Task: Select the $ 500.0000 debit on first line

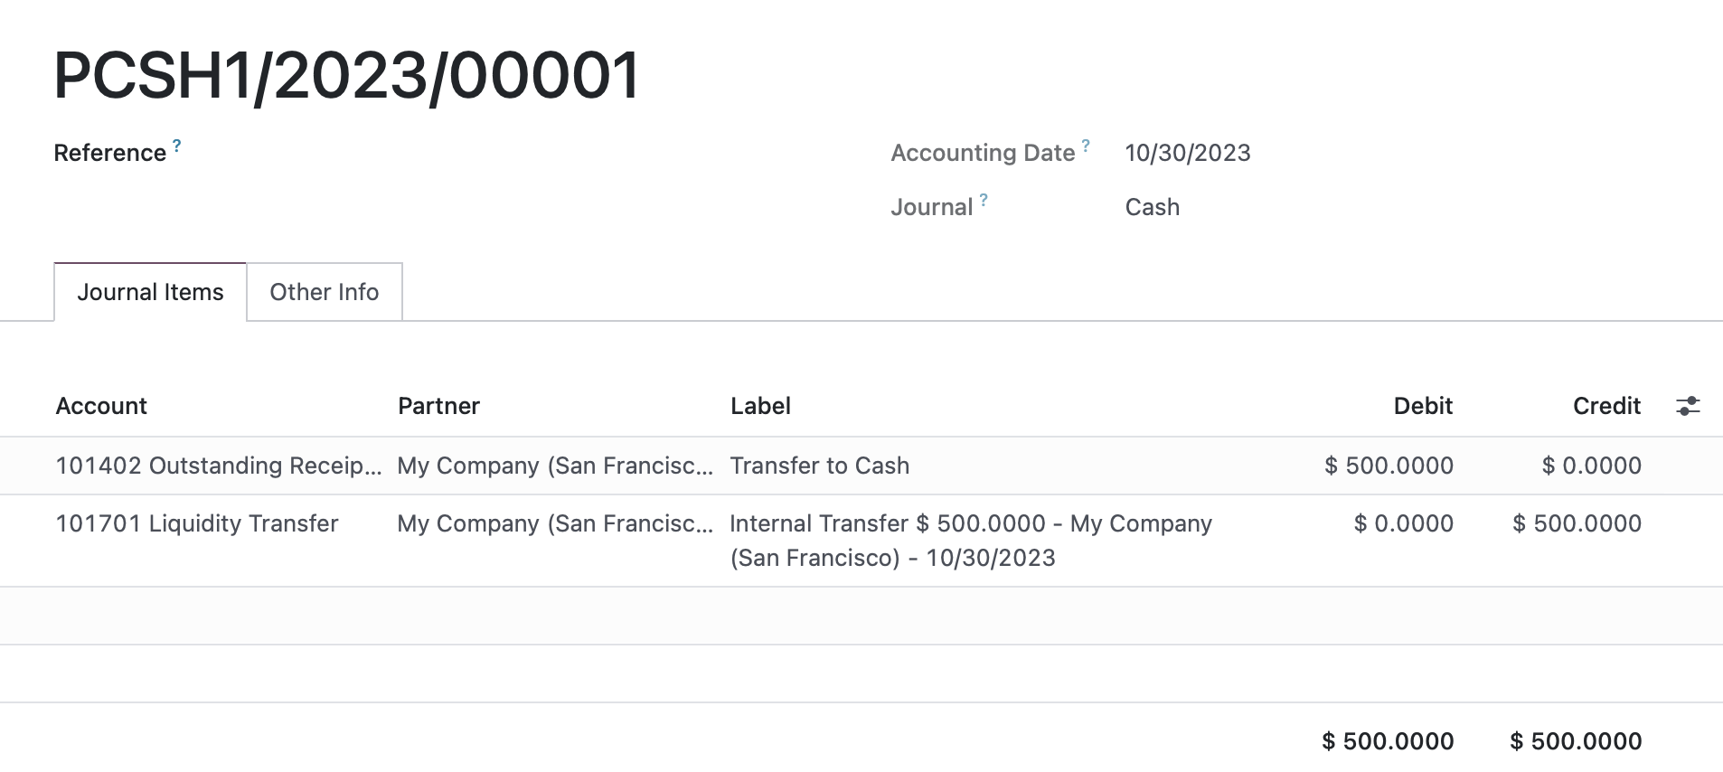Action: click(1389, 466)
